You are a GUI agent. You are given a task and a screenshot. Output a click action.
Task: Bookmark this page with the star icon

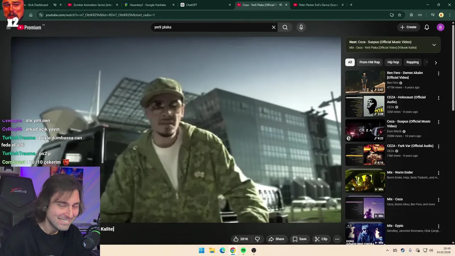[x=400, y=15]
